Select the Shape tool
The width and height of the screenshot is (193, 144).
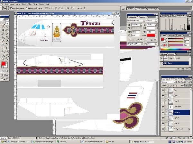coord(7,51)
